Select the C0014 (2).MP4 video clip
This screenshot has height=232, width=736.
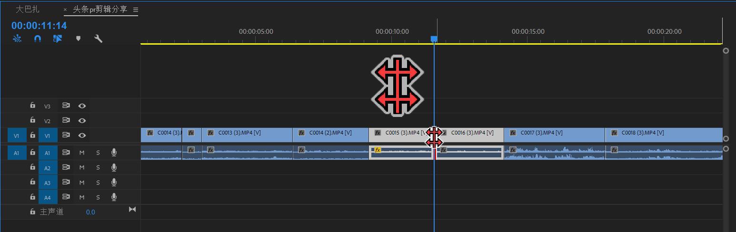331,135
